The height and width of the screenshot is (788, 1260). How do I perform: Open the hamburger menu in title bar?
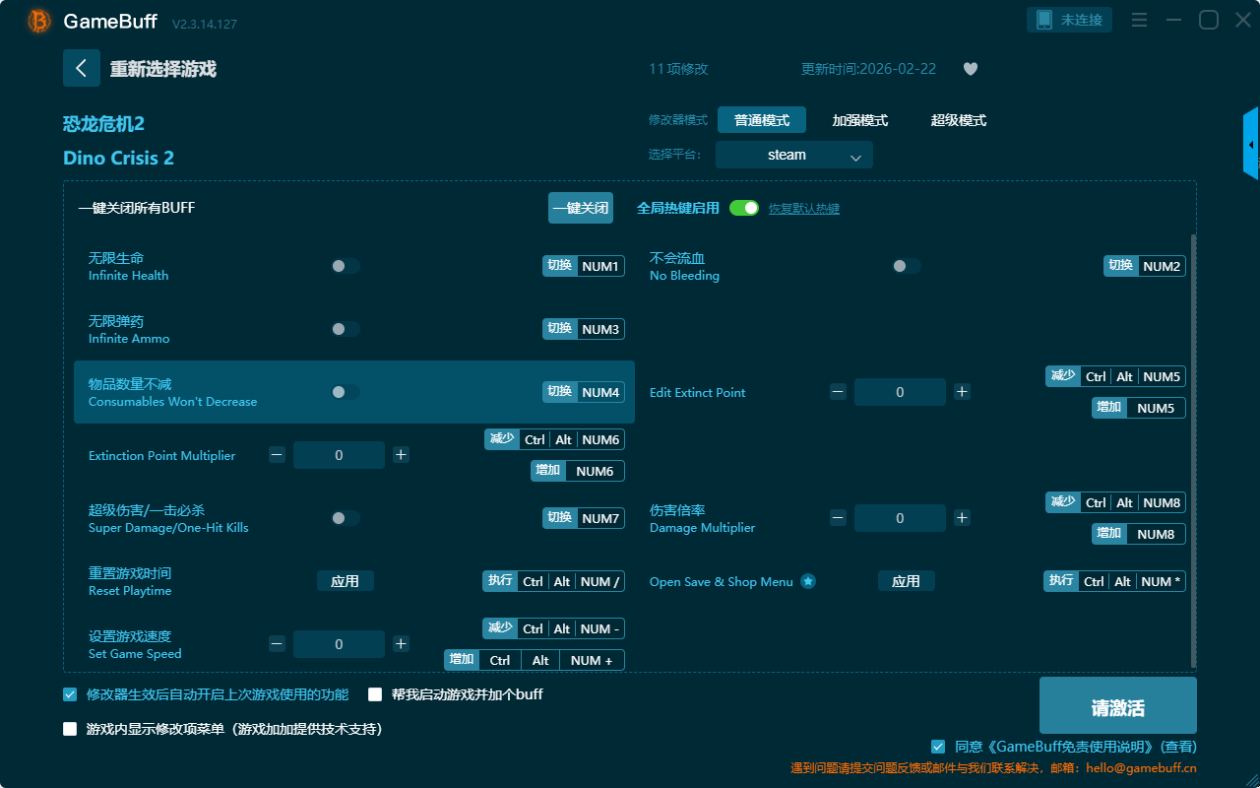(x=1139, y=21)
